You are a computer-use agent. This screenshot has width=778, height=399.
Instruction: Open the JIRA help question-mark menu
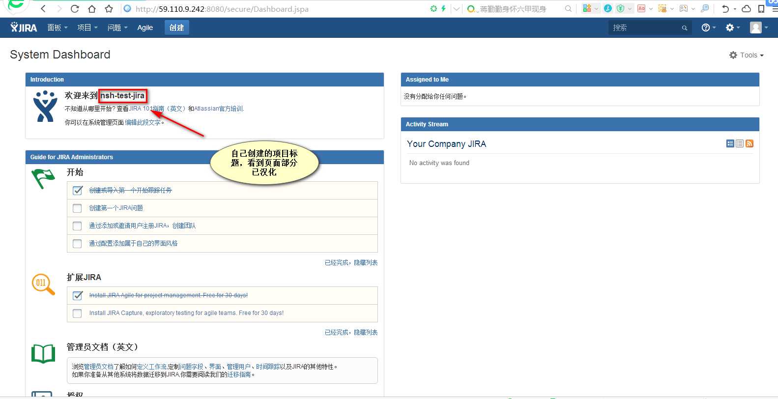pos(708,28)
